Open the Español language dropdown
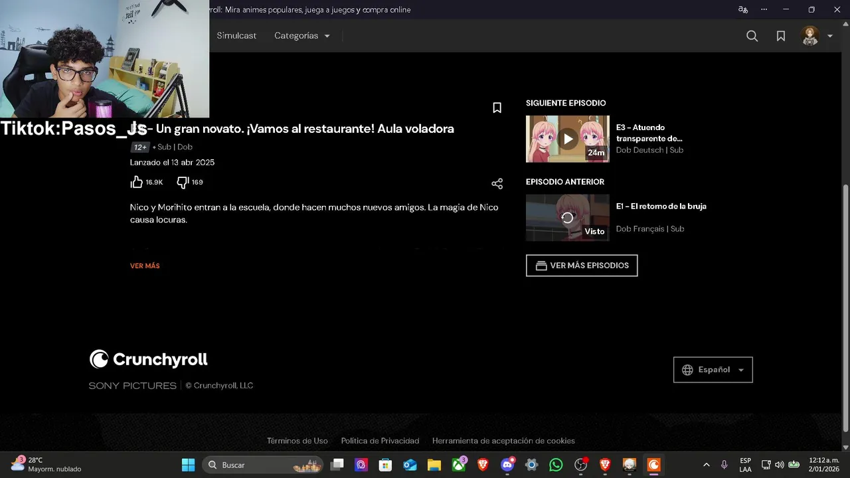 (x=713, y=370)
